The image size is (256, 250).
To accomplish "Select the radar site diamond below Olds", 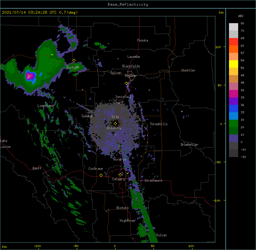I will pyautogui.click(x=115, y=124).
